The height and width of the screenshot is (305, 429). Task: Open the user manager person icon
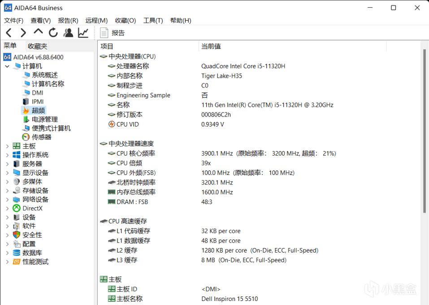pyautogui.click(x=68, y=33)
